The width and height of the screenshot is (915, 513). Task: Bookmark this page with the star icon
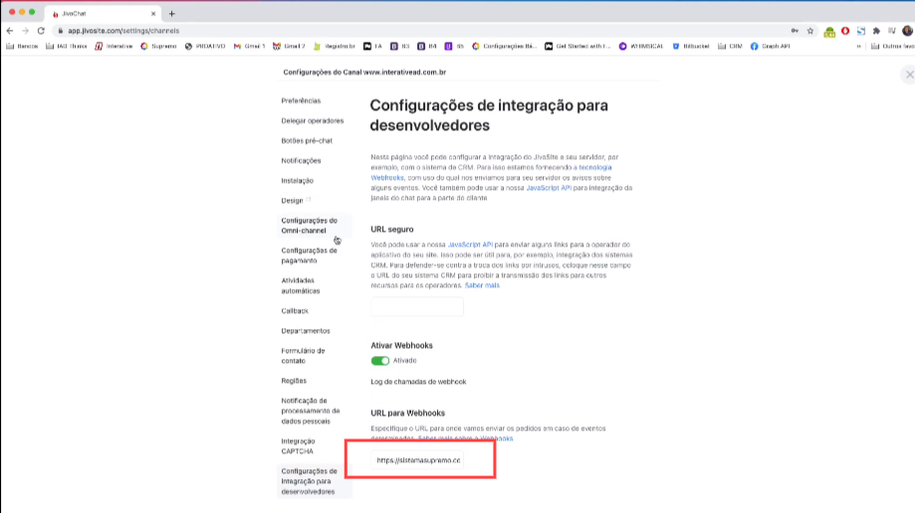(x=810, y=31)
